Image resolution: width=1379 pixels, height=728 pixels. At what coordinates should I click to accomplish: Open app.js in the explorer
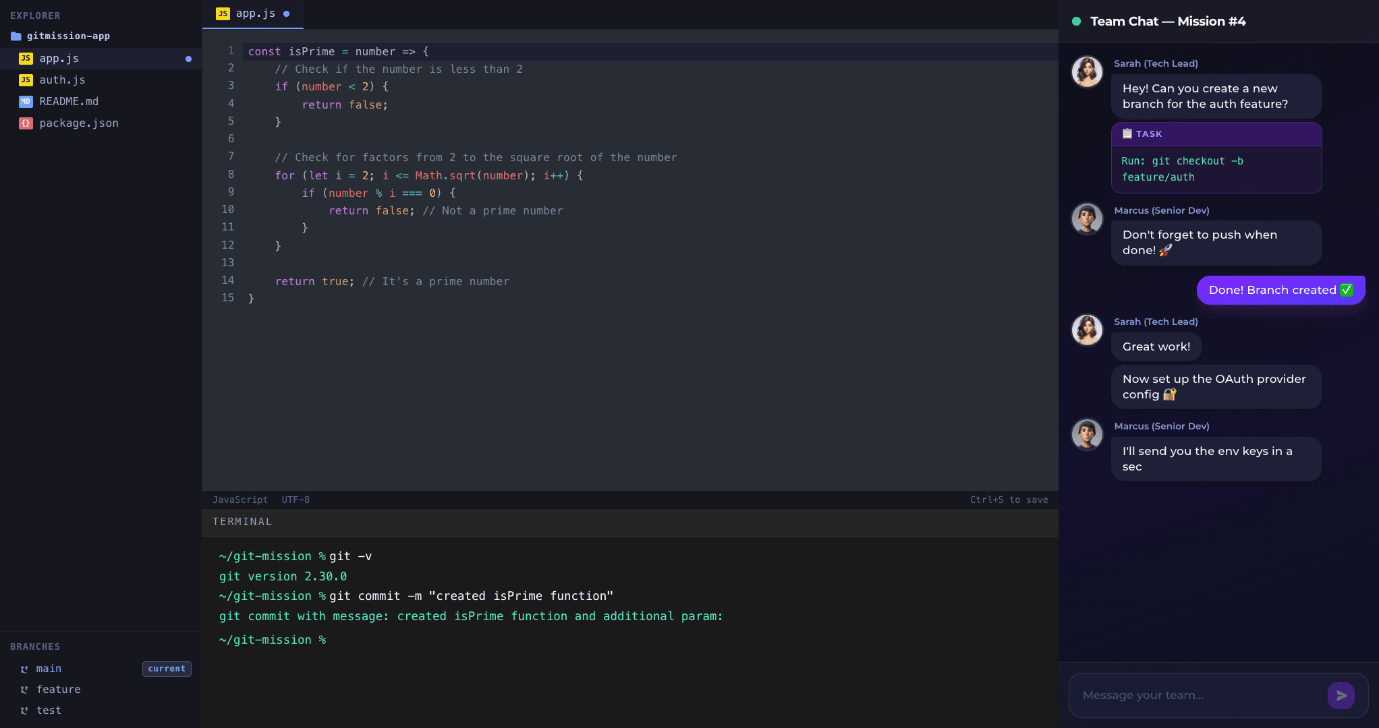[59, 59]
